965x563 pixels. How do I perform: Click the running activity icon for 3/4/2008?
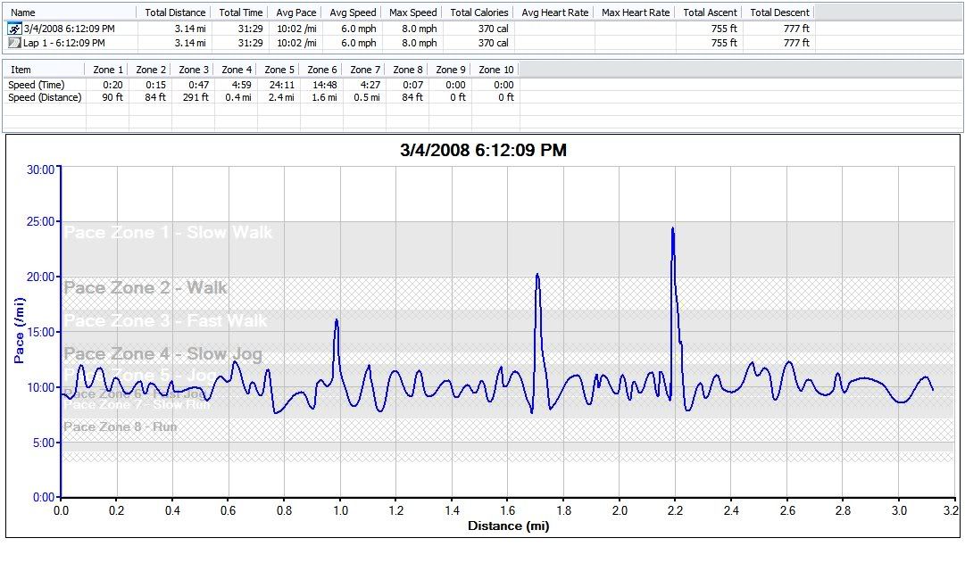(15, 29)
